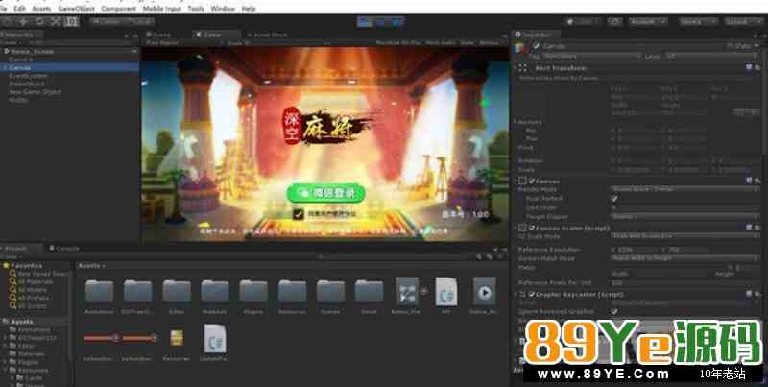This screenshot has height=387, width=768.
Task: Toggle the Pixel Perfect checkbox
Action: coord(614,199)
